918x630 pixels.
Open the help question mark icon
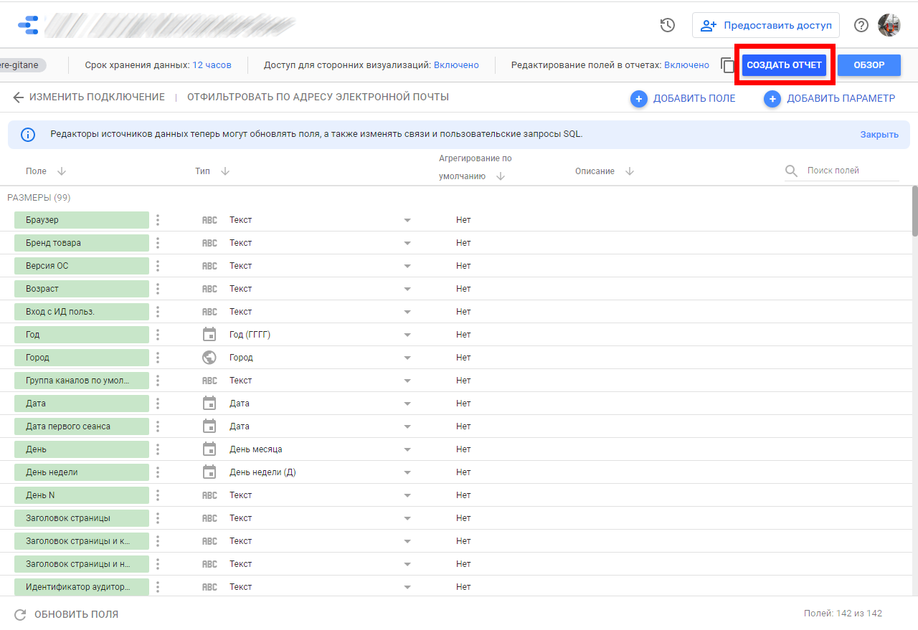(861, 25)
